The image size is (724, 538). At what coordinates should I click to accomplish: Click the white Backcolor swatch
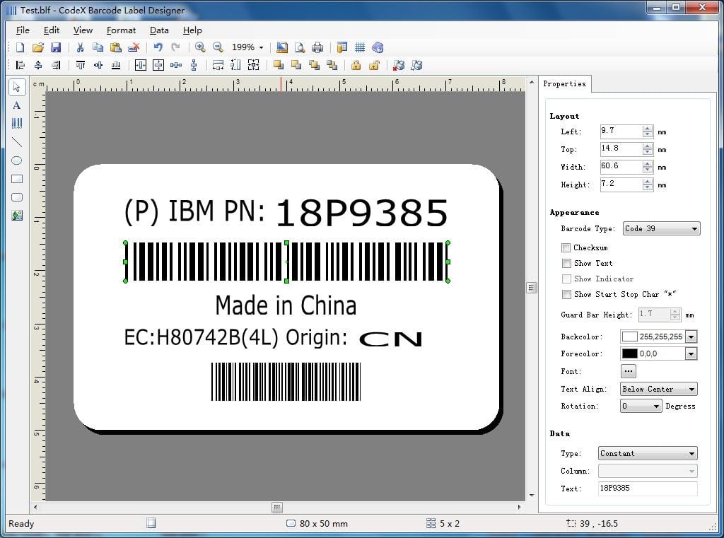[629, 337]
